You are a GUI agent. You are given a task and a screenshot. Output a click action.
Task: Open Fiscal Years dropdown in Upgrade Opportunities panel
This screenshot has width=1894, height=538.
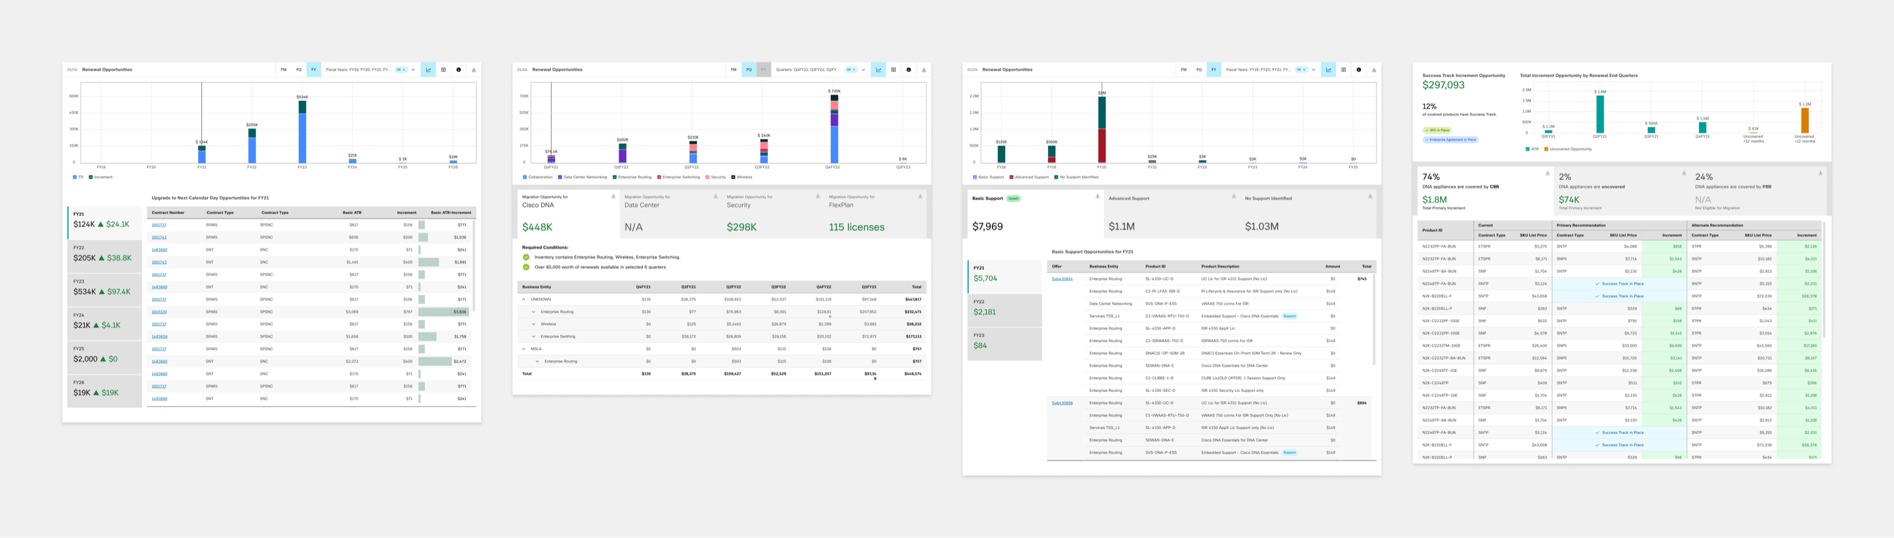click(x=371, y=70)
